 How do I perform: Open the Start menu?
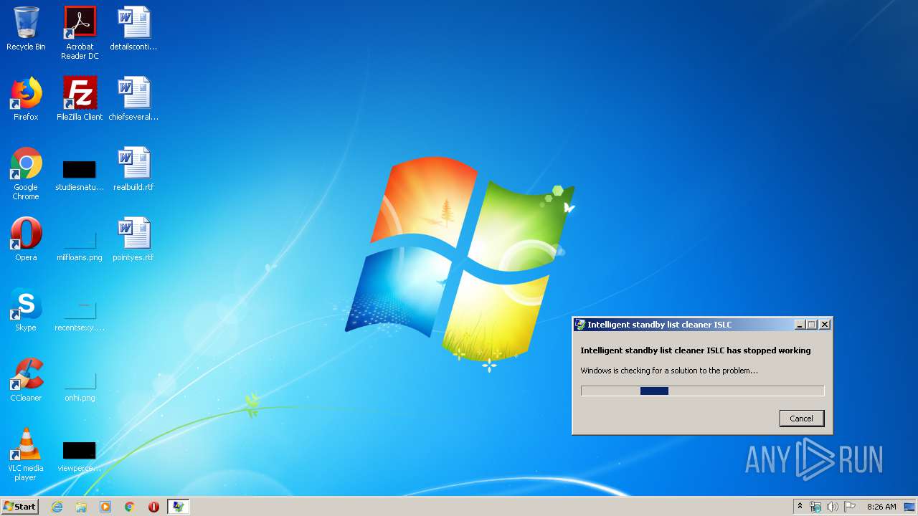19,507
